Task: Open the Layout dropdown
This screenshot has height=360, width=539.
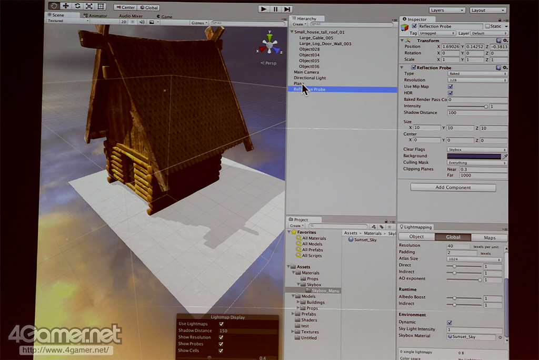Action: [x=488, y=10]
